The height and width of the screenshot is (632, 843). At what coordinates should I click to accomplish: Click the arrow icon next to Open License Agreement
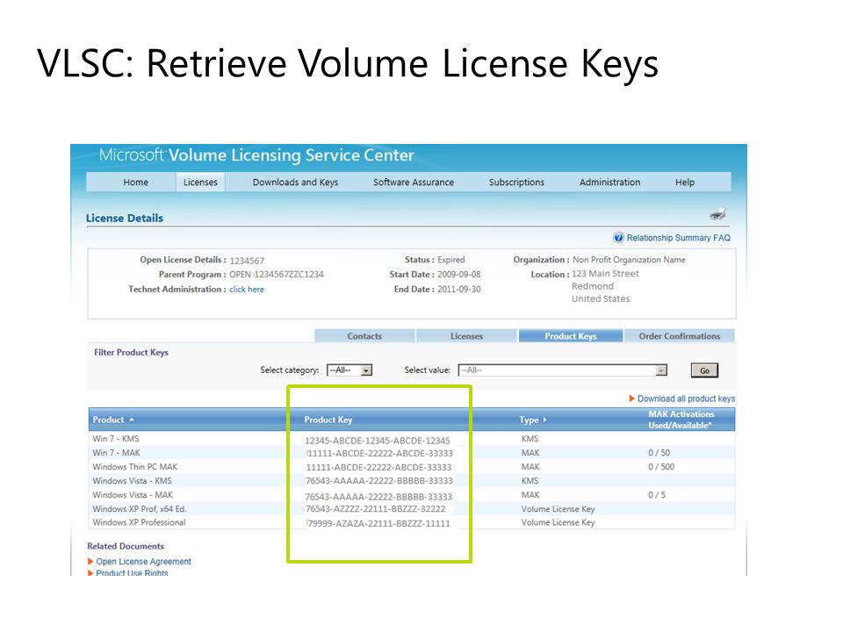point(90,561)
